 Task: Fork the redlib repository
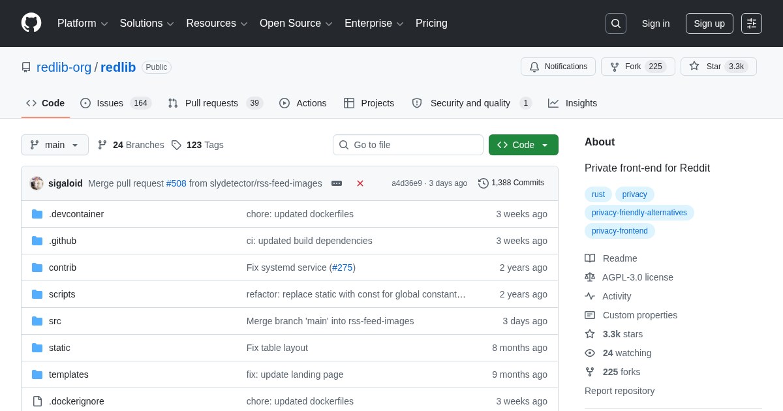[x=638, y=67]
